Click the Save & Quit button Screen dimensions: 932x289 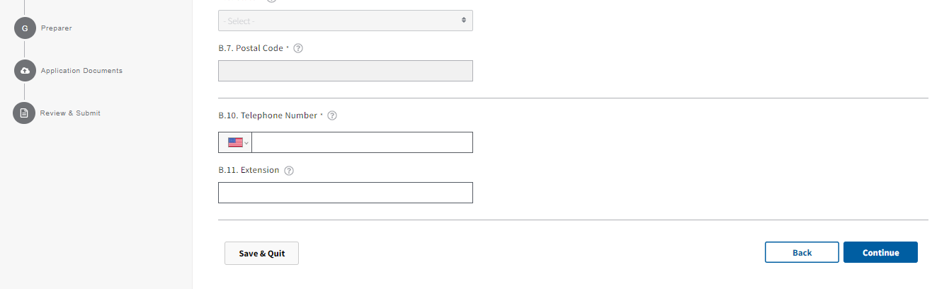[261, 253]
